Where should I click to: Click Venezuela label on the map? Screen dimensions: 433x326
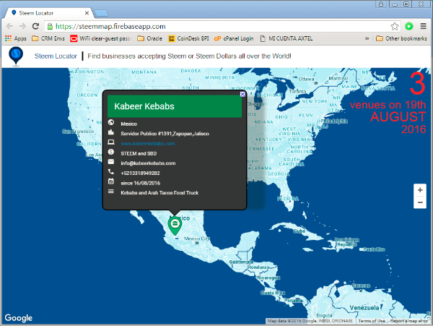(364, 308)
